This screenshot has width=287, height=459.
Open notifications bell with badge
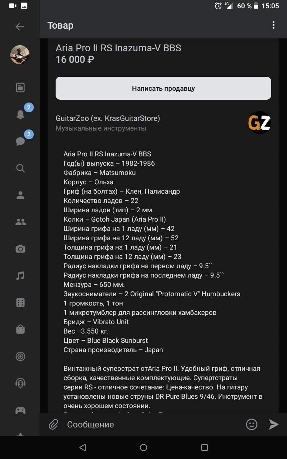tap(20, 114)
